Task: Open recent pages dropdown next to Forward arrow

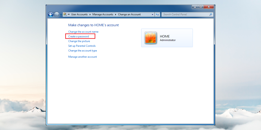Action: [61, 15]
